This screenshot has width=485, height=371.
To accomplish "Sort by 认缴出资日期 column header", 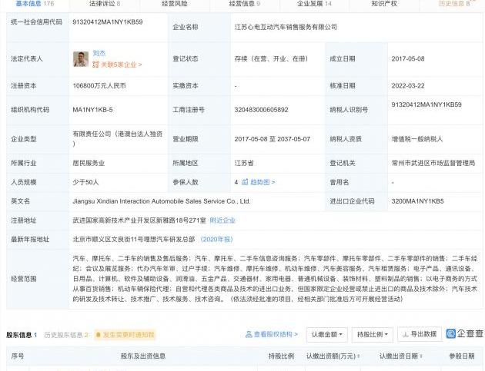I will pyautogui.click(x=401, y=356).
